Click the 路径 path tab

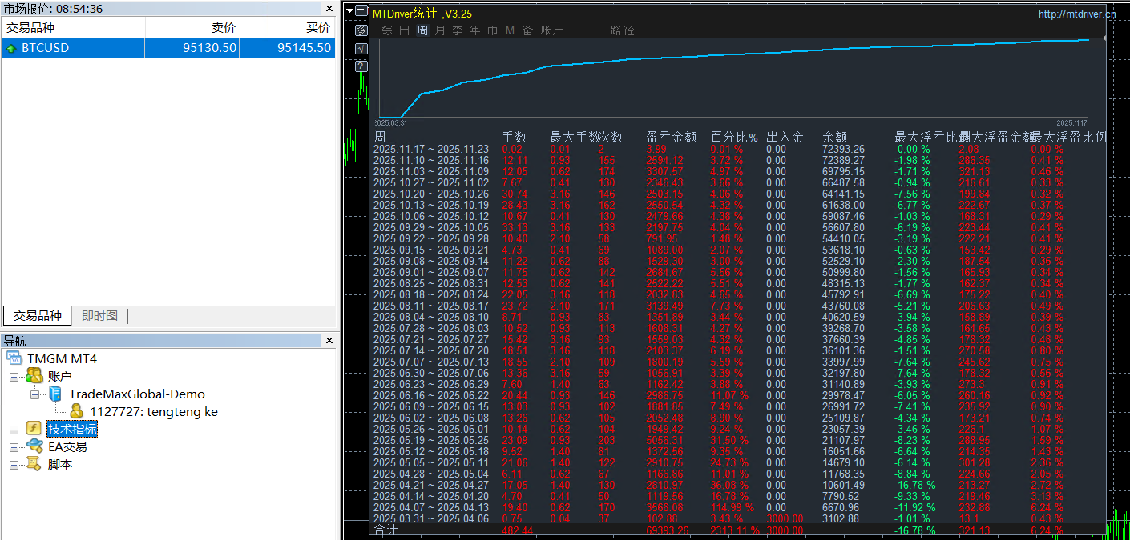[623, 30]
